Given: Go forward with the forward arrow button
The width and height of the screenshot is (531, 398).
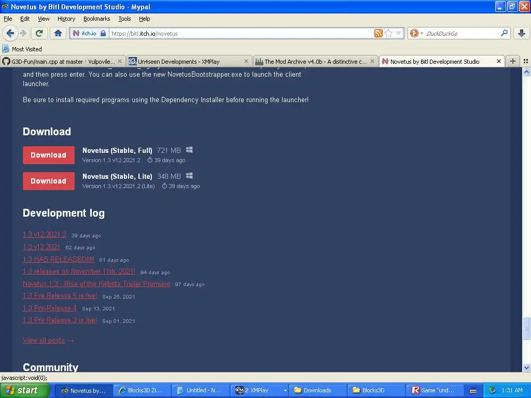Looking at the screenshot, I should [x=23, y=33].
